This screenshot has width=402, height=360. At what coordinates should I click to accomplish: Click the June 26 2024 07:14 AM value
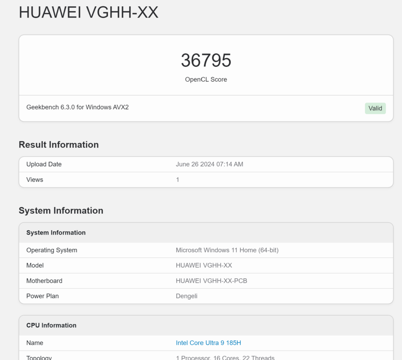(209, 164)
